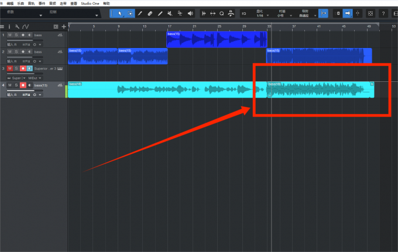Open the Song menu
This screenshot has height=252, width=398.
click(20, 4)
